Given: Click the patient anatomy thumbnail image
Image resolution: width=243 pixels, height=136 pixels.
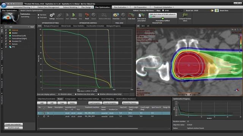Looking at the screenshot, I should (x=10, y=18).
